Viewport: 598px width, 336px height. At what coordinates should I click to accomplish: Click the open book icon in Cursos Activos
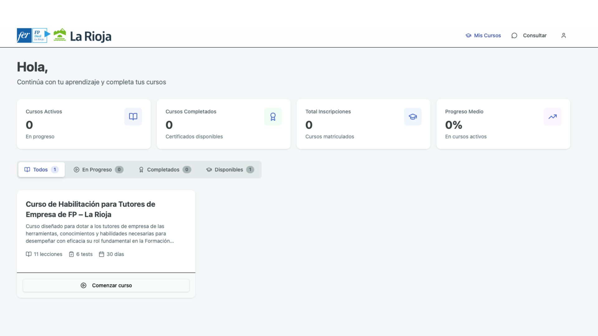point(133,117)
